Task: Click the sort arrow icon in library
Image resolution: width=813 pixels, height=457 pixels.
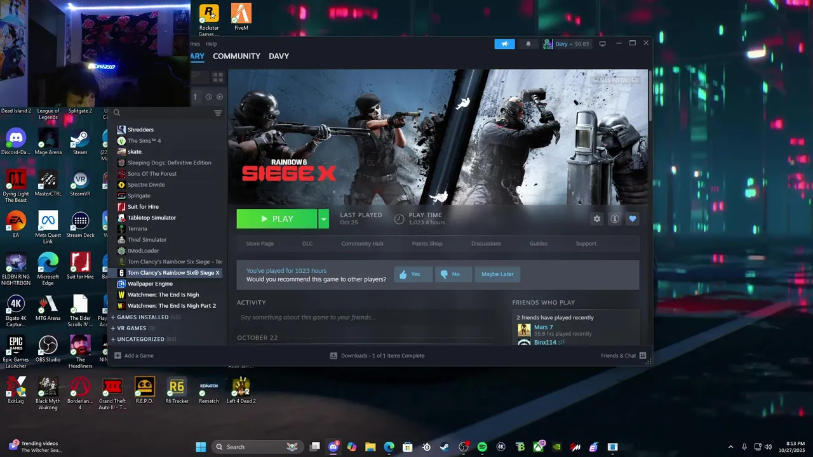Action: point(195,96)
